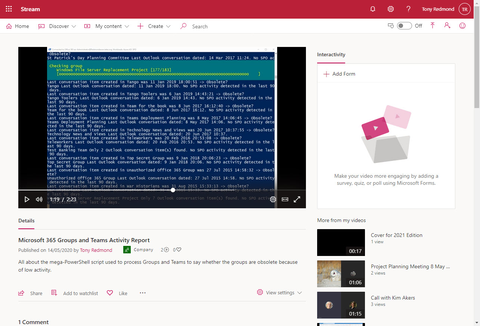480x326 pixels.
Task: Expand the Create menu
Action: (154, 26)
